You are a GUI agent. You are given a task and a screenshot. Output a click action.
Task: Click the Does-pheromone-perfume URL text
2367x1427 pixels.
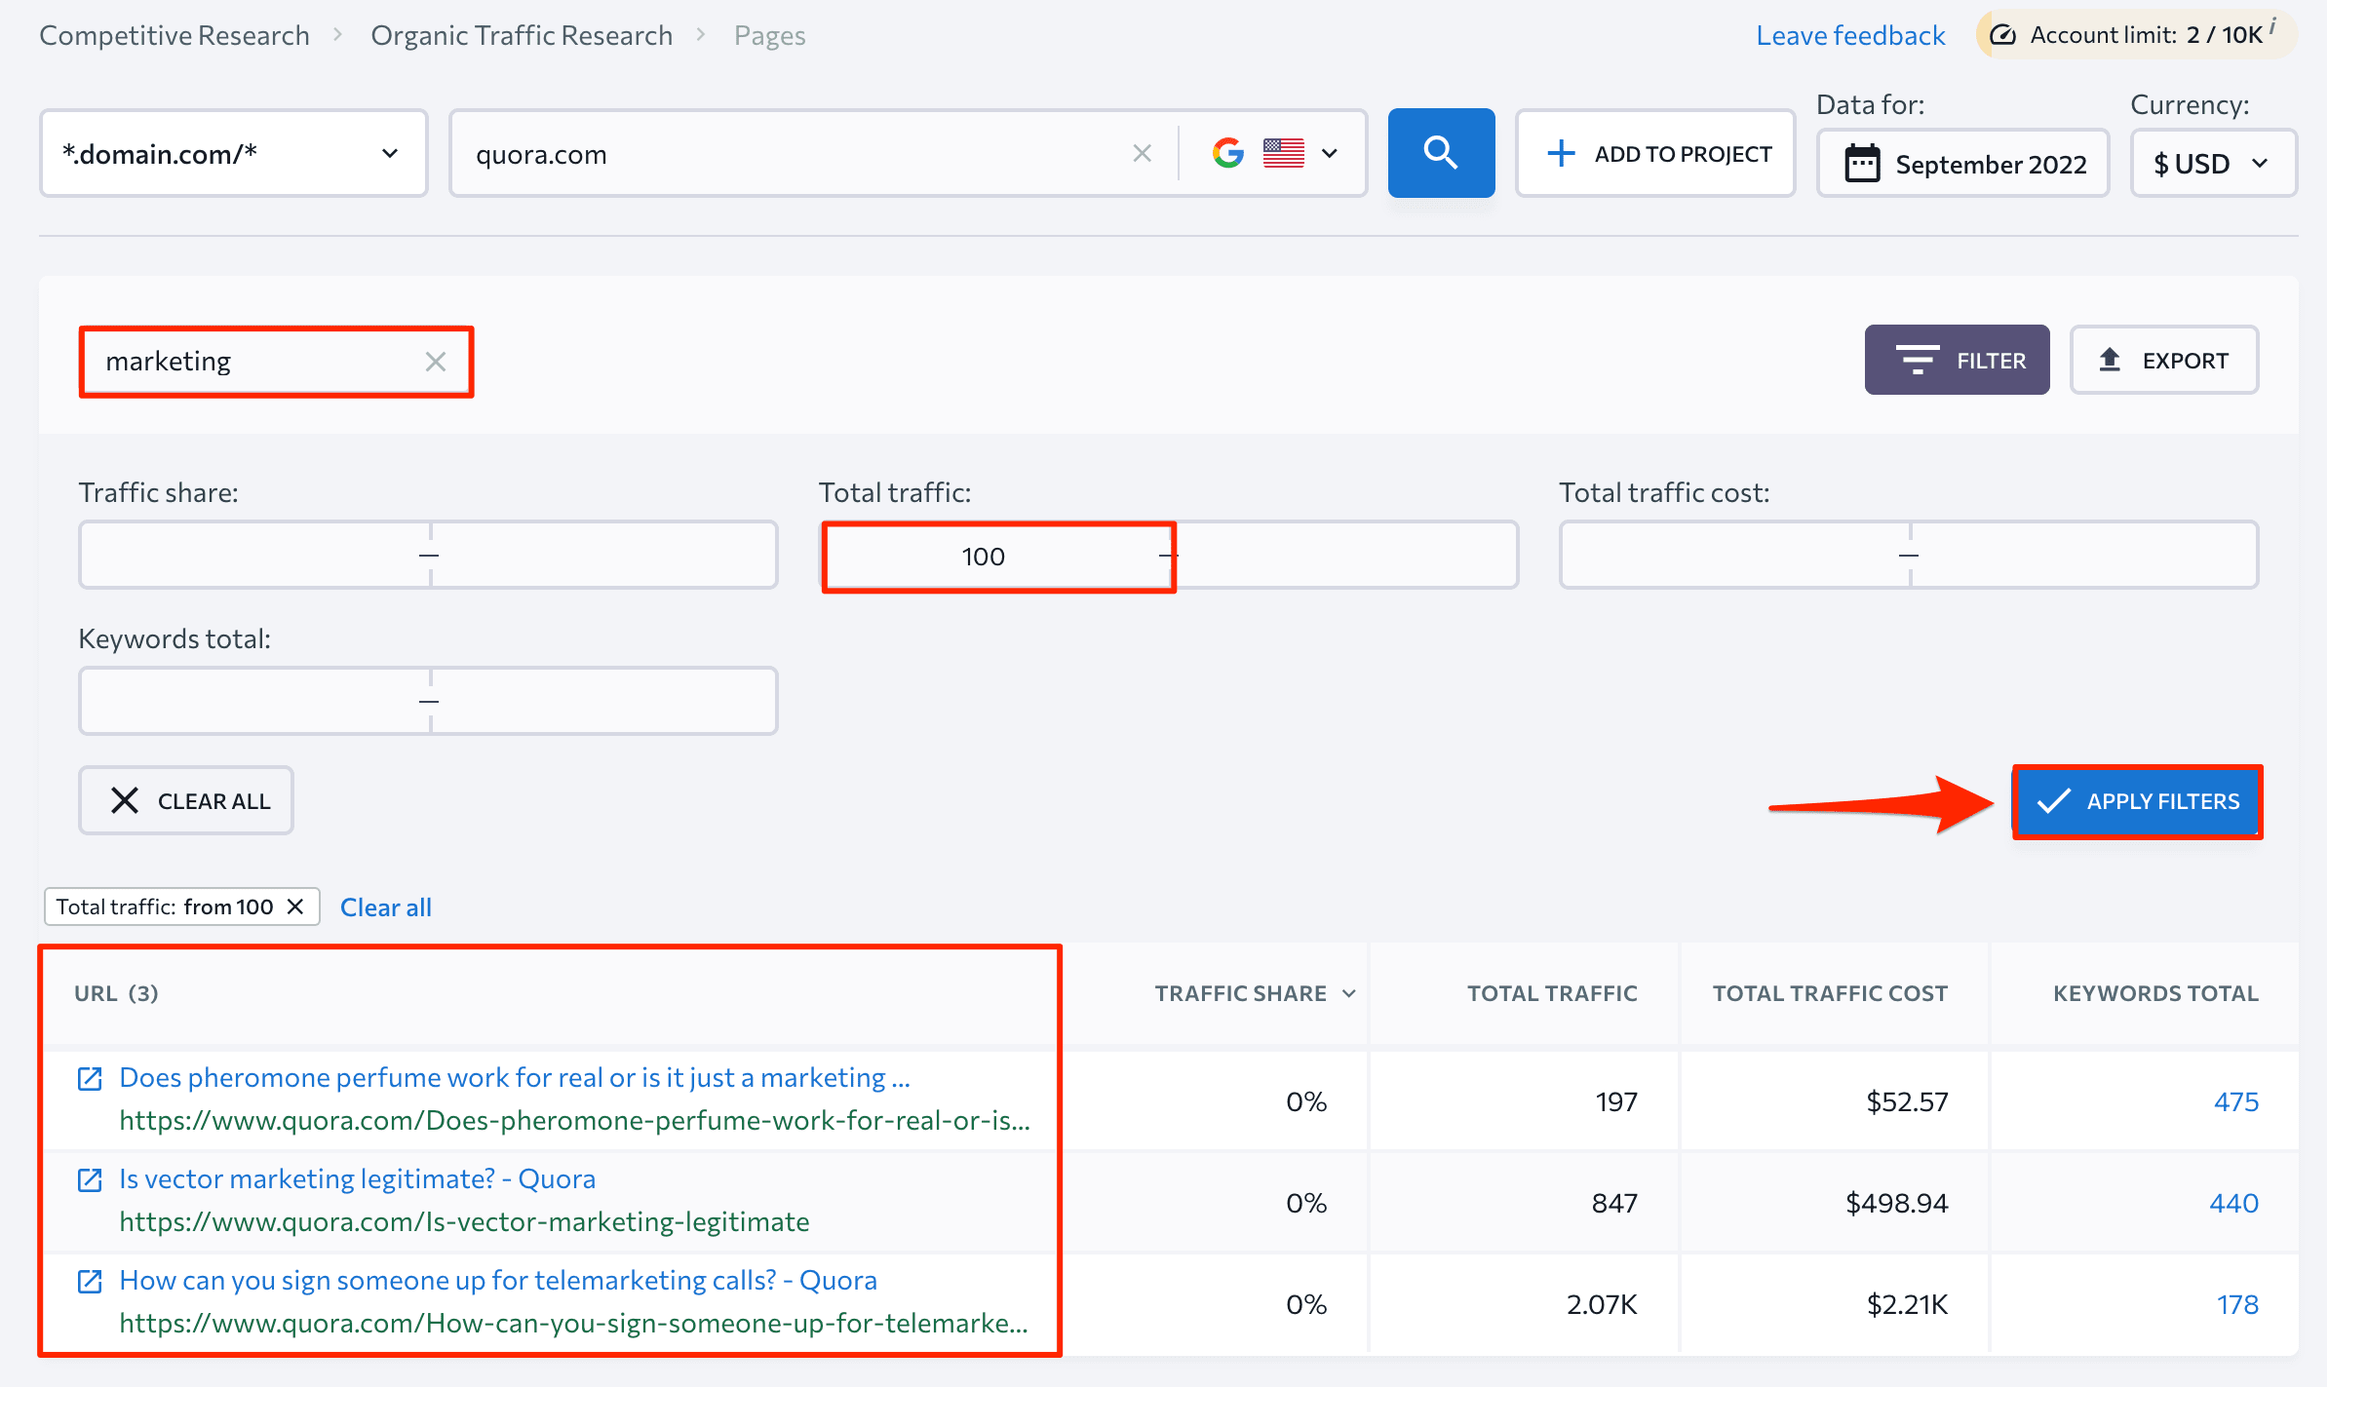pyautogui.click(x=574, y=1120)
